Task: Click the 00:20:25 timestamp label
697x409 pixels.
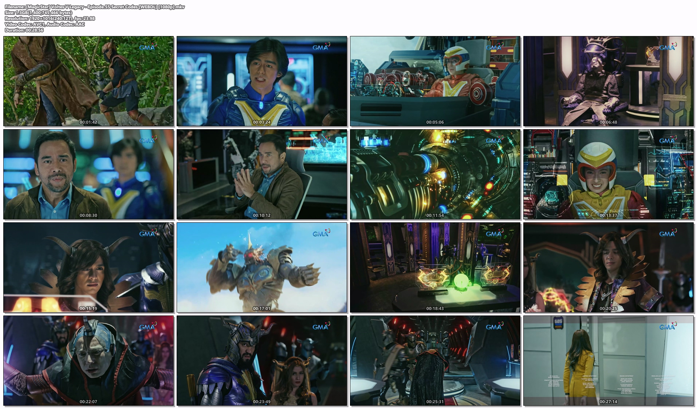Action: (609, 309)
